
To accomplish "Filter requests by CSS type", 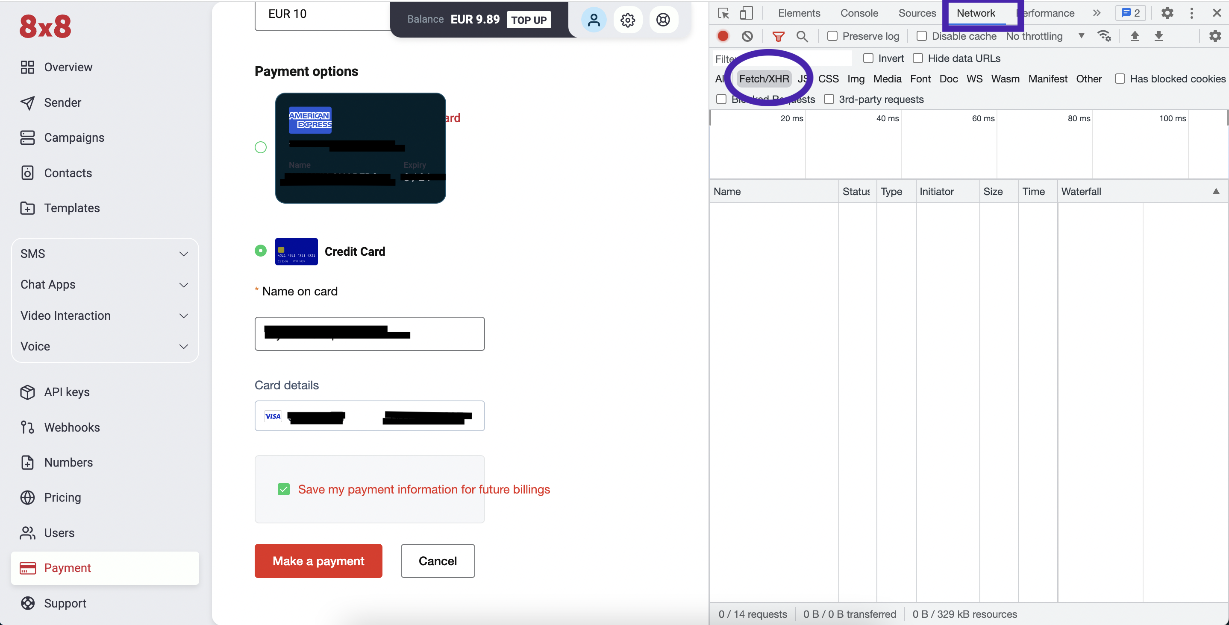I will [828, 79].
